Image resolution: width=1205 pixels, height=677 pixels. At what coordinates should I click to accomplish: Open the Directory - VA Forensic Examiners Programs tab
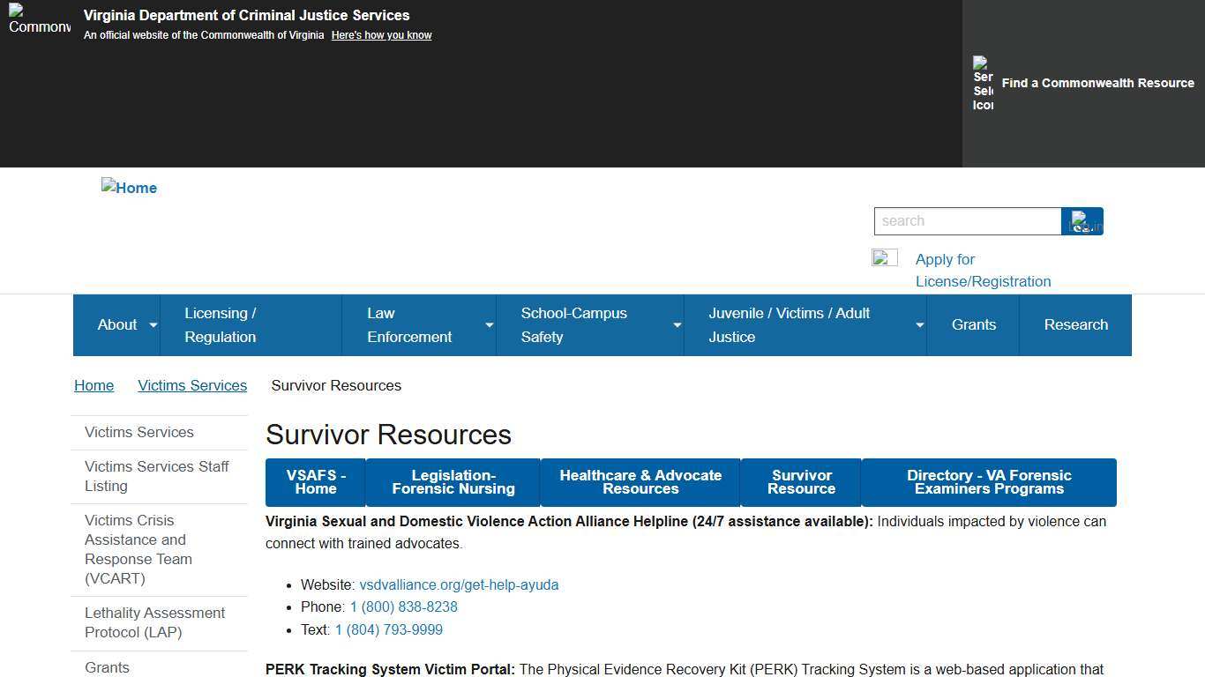[x=990, y=482]
